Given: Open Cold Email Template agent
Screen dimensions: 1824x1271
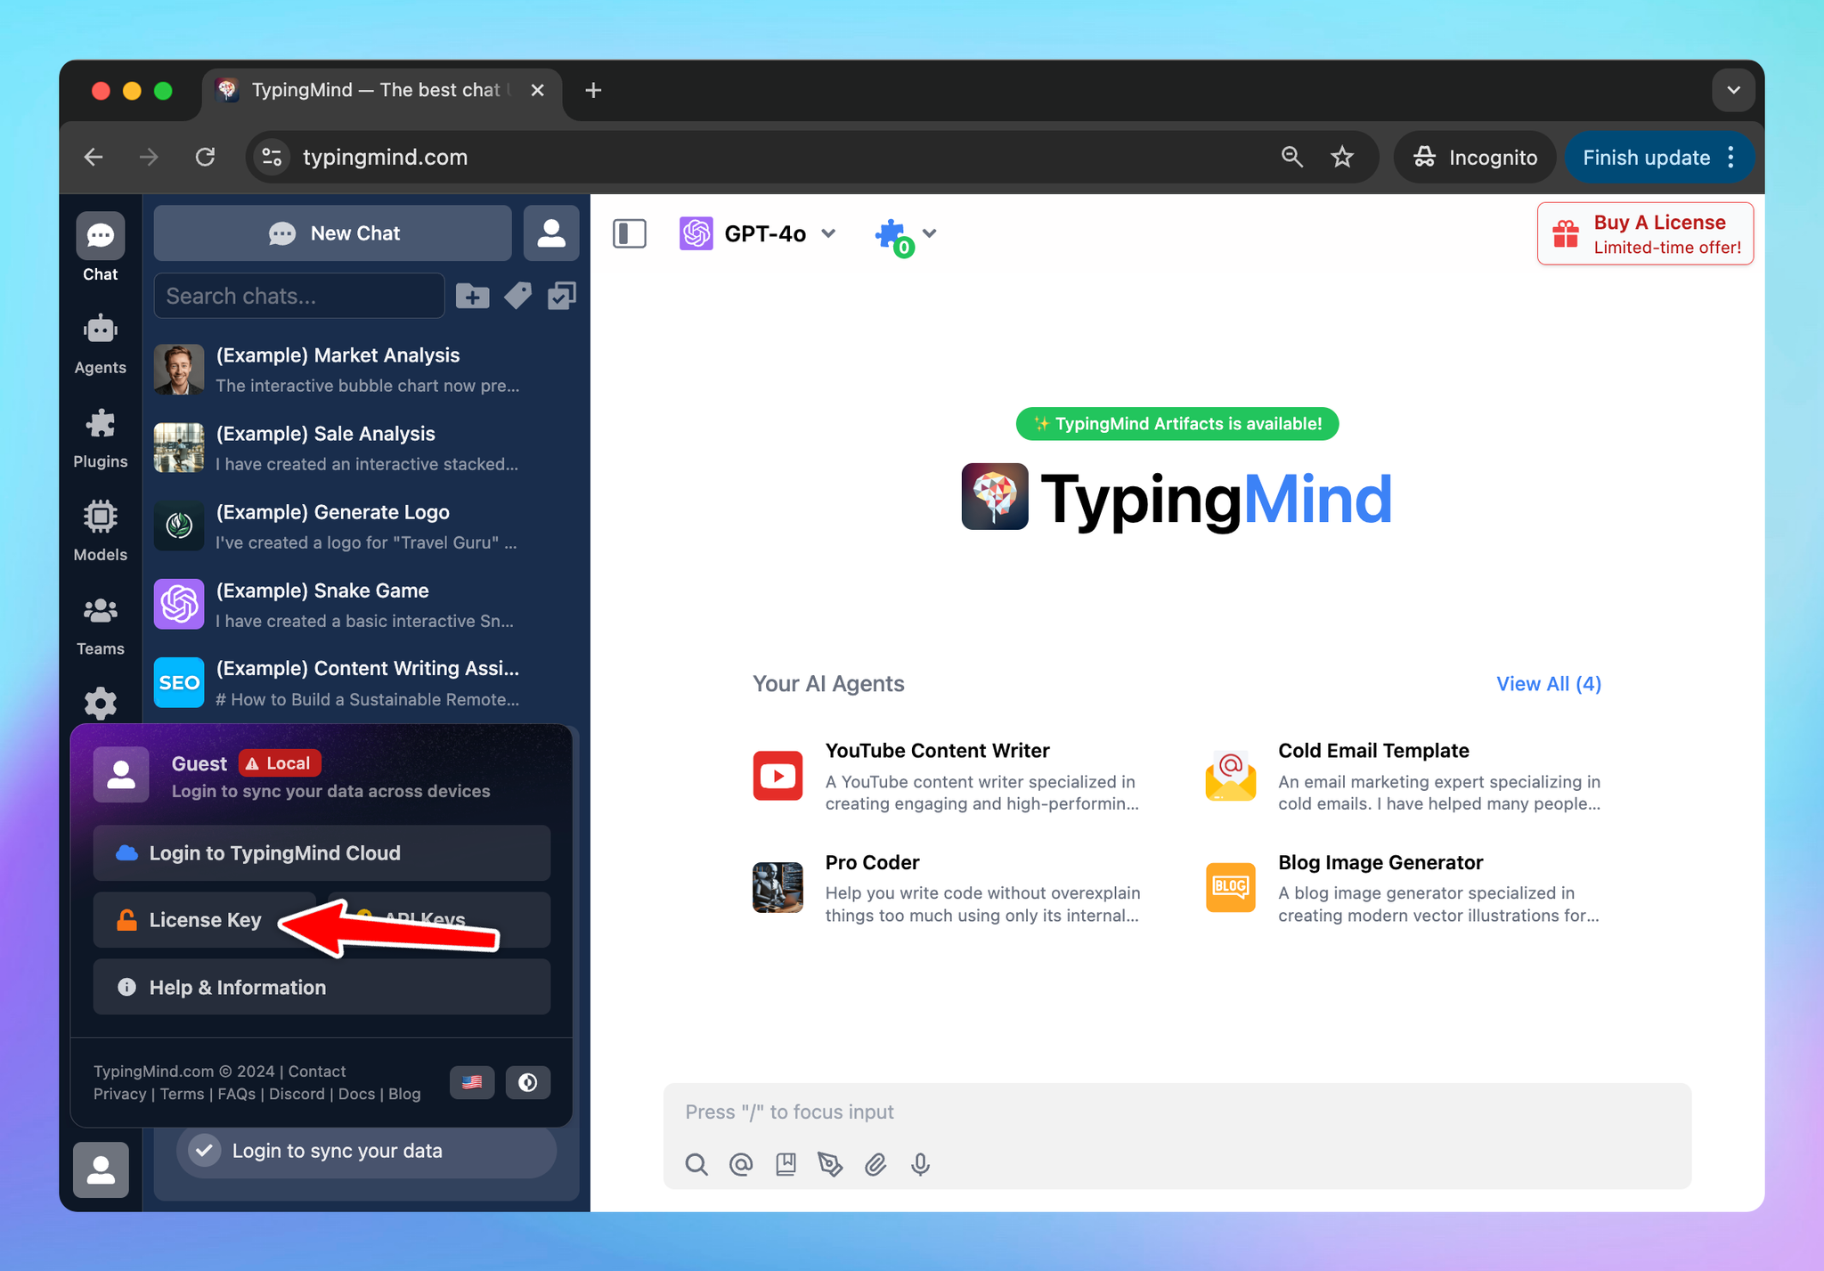Looking at the screenshot, I should click(1404, 776).
